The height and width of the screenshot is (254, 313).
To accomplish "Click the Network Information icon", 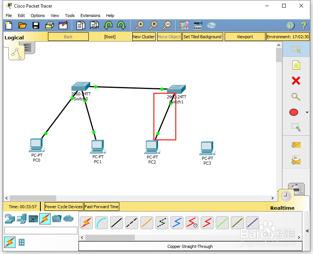I will coord(290,25).
